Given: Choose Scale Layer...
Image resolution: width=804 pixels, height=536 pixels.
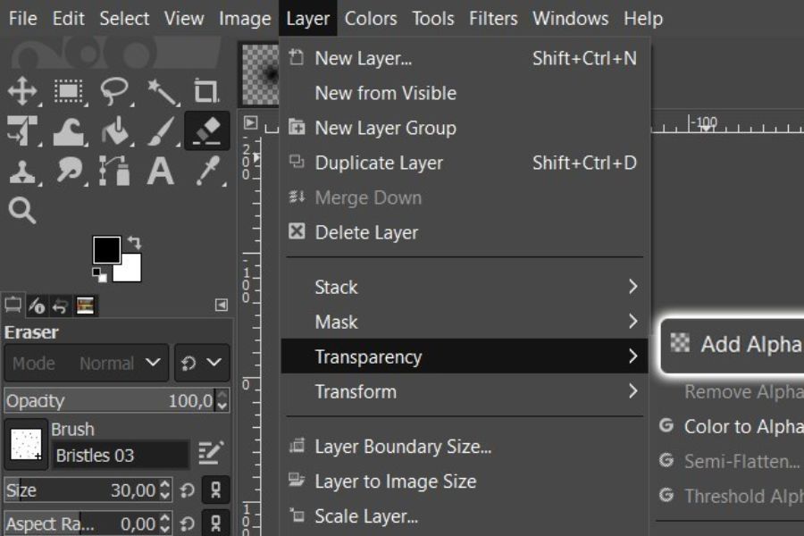Looking at the screenshot, I should (x=464, y=516).
